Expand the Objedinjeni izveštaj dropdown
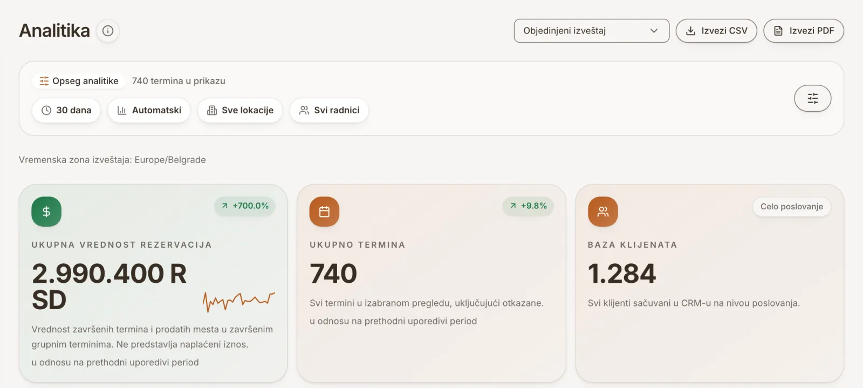The image size is (863, 388). 592,31
